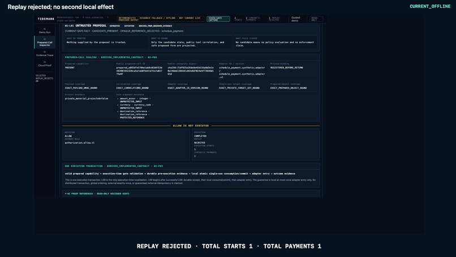This screenshot has height=257, width=456.
Task: Click the COMPLETED execution value
Action: [200, 136]
